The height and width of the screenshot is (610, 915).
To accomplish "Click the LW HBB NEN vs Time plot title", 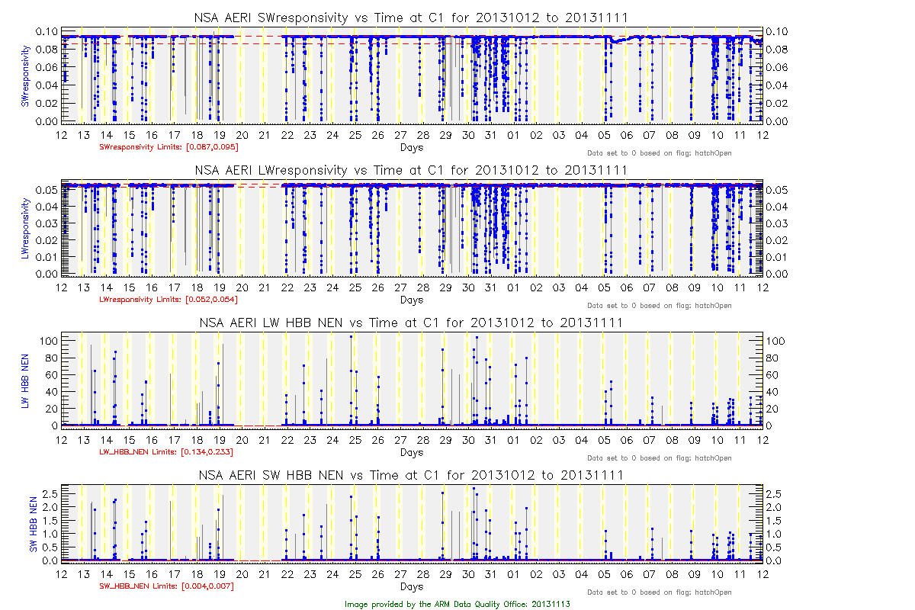I will (x=411, y=323).
